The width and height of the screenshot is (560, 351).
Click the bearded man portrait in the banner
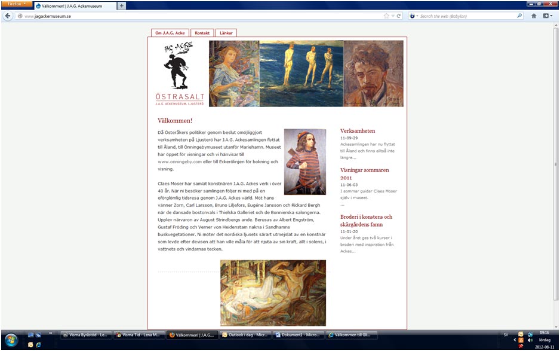coord(374,74)
